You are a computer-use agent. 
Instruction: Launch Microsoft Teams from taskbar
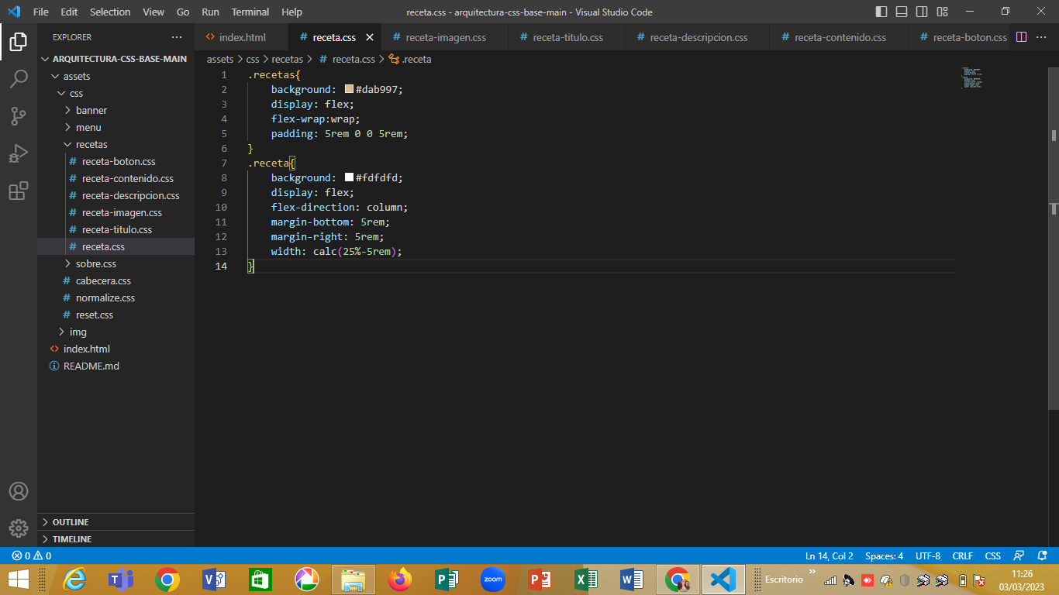[x=120, y=580]
